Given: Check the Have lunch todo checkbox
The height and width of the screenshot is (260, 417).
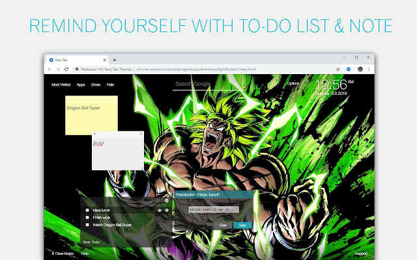Looking at the screenshot, I should 87,210.
